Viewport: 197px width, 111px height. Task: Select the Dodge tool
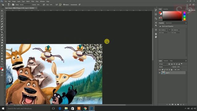tap(2, 45)
